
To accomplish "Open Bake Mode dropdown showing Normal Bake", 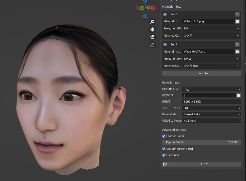I will click(x=211, y=114).
